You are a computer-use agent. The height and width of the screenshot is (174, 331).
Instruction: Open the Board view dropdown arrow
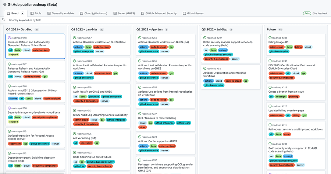click(x=22, y=14)
